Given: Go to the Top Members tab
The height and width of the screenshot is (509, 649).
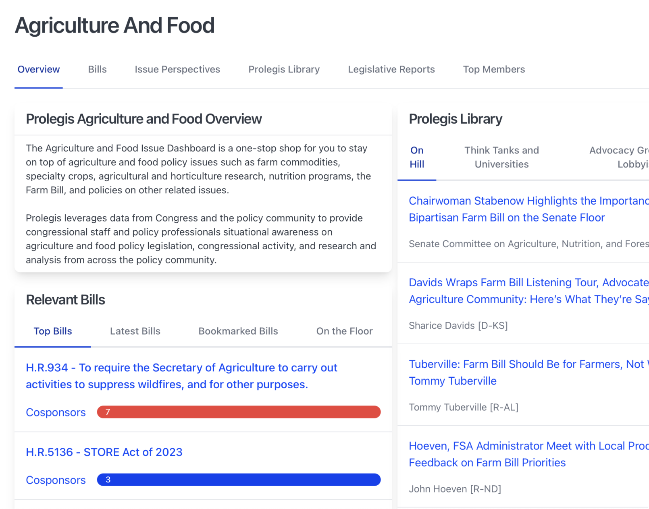Looking at the screenshot, I should coord(494,69).
